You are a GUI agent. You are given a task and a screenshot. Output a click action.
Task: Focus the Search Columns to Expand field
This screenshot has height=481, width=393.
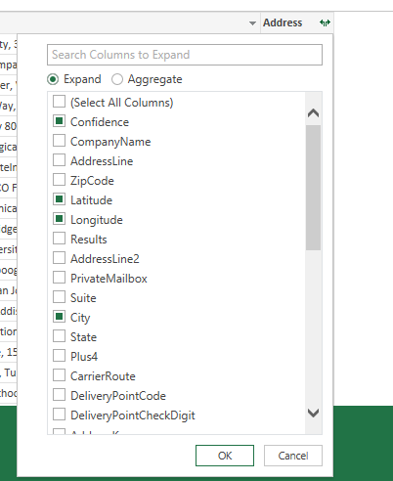[x=185, y=55]
